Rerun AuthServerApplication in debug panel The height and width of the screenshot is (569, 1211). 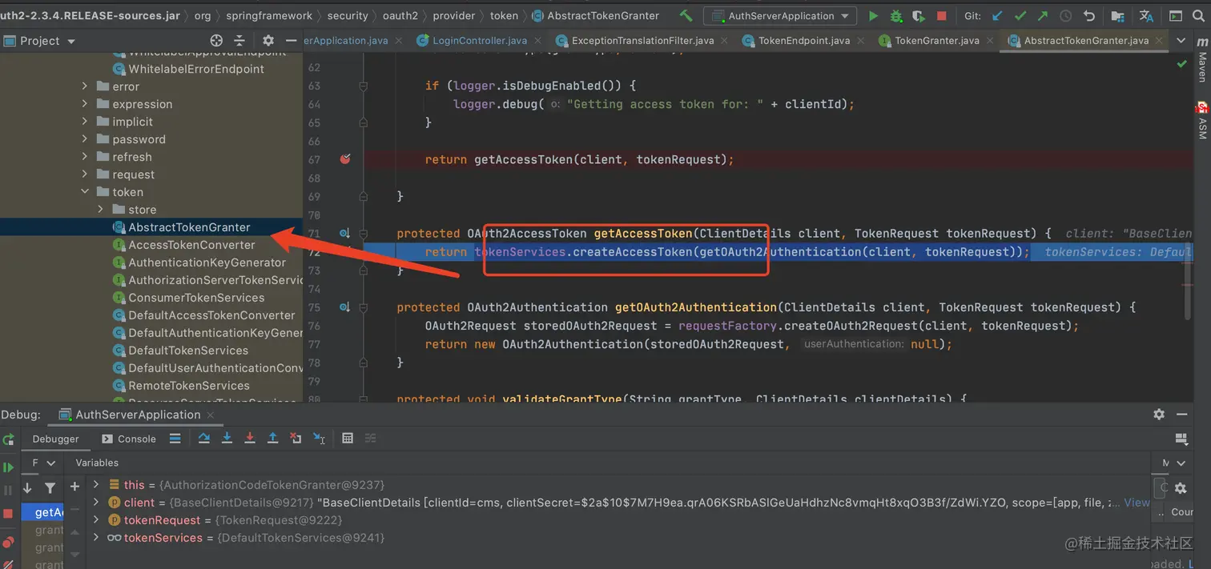coord(8,439)
